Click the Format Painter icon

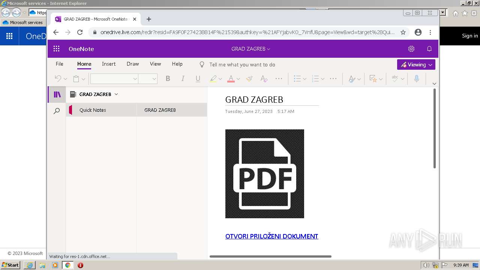tap(249, 78)
